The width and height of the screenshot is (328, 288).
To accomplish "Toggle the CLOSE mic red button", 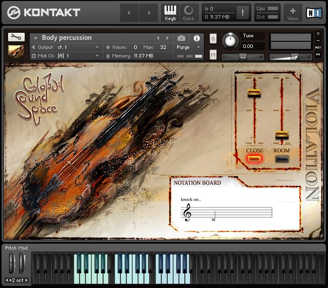I will (x=254, y=159).
